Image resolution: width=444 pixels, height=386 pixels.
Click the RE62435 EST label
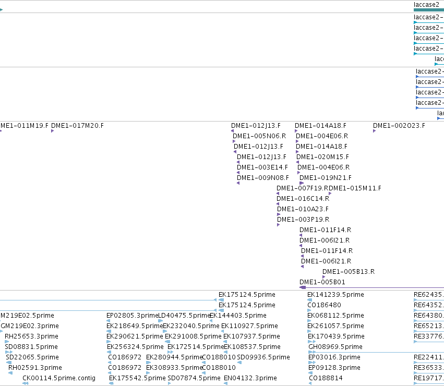click(x=429, y=295)
